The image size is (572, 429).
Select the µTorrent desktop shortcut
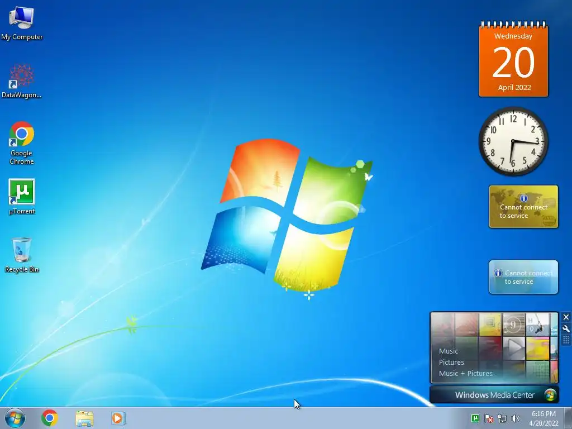tap(22, 197)
